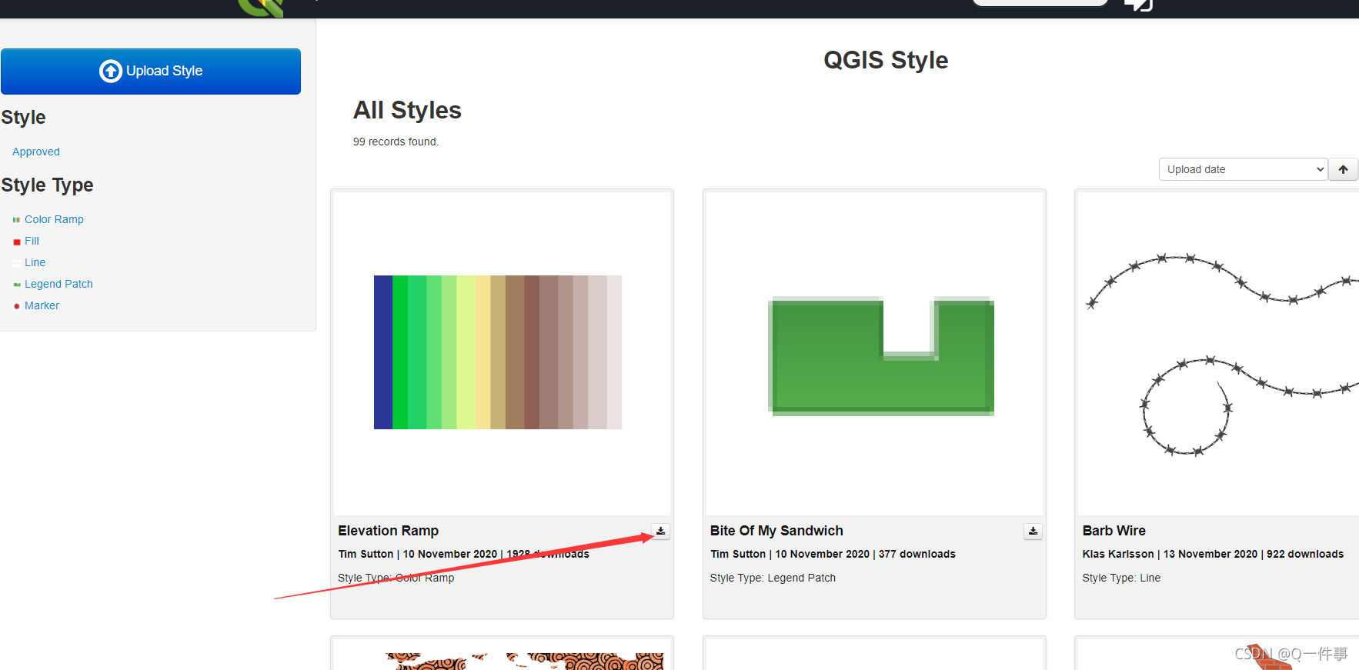This screenshot has width=1359, height=670.
Task: Click the Color Ramp type icon
Action: (16, 220)
